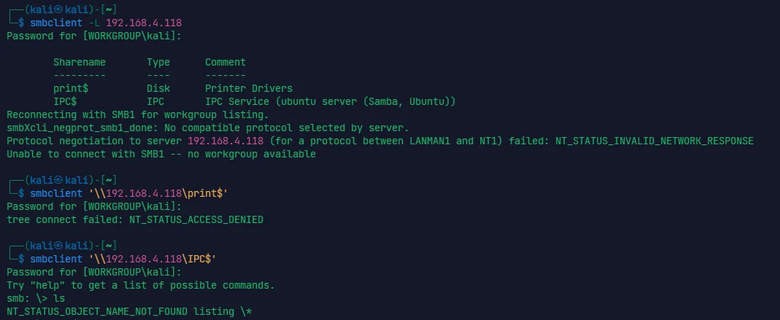Click the Comment column header

225,62
